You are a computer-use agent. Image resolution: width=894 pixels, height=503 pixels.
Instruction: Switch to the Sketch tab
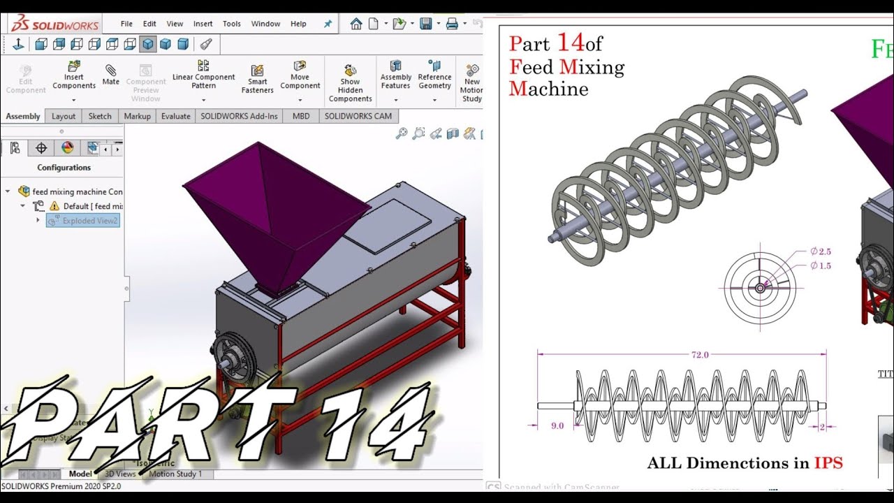(x=100, y=116)
